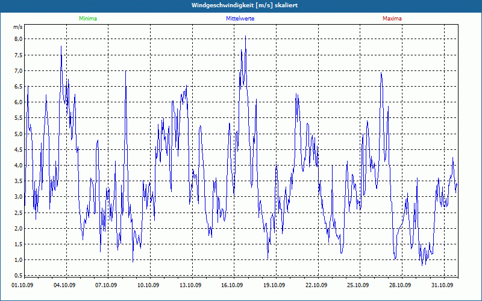Click the 4,5 y-axis value
482x301 pixels.
click(x=18, y=150)
